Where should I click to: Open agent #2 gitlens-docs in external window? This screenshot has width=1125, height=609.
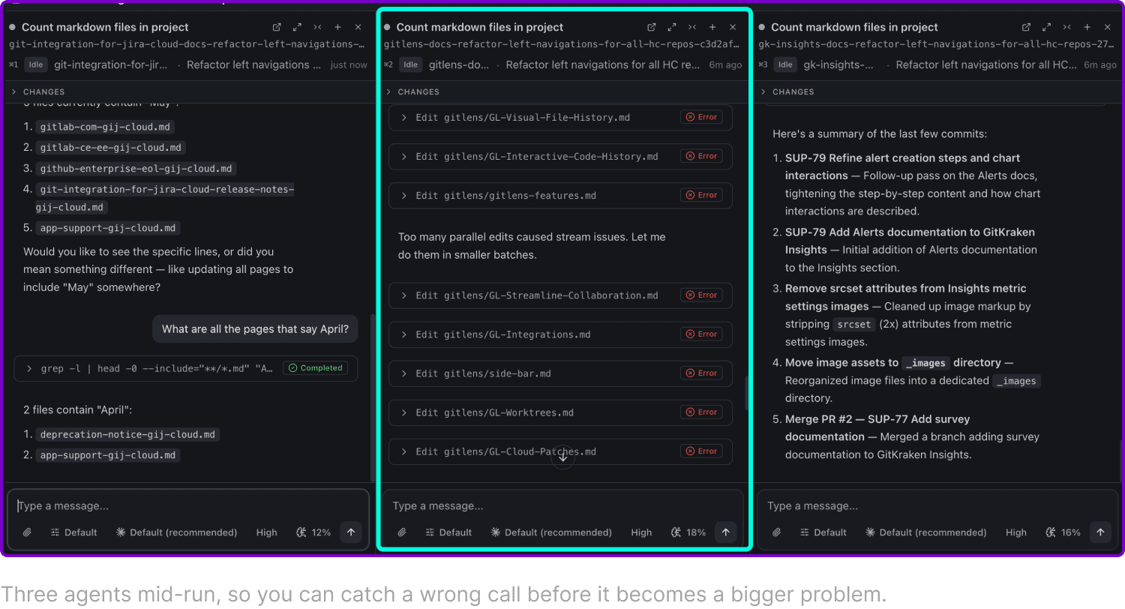(652, 27)
